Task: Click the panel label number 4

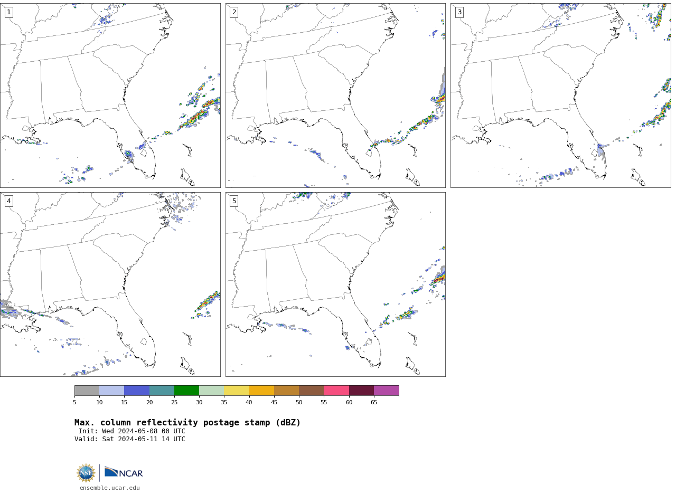Action: tap(8, 201)
